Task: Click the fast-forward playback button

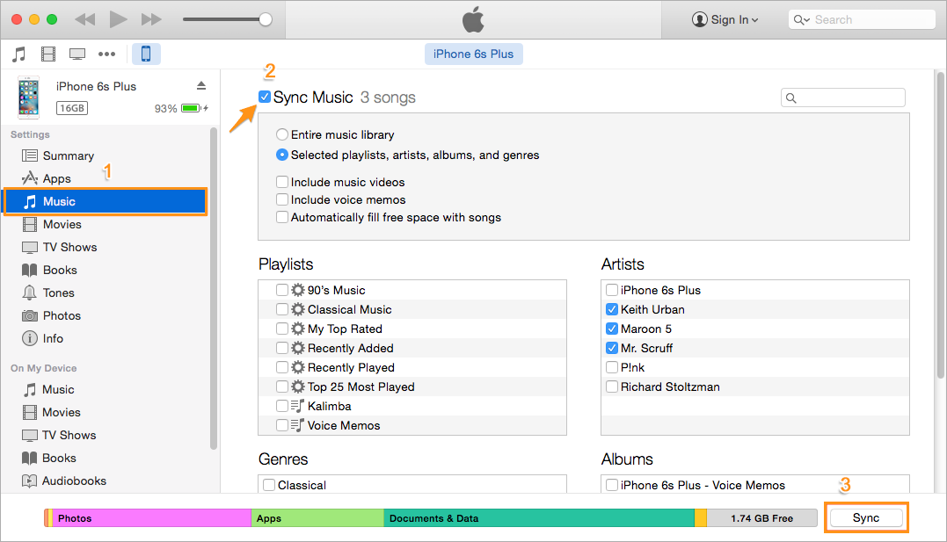Action: (x=151, y=19)
